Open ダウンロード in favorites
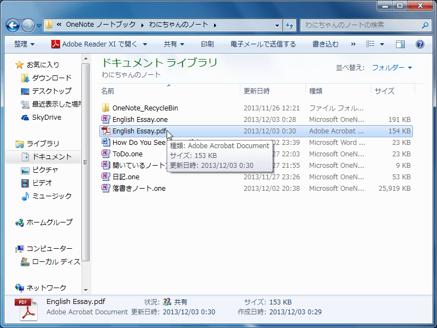437x328 pixels. pos(46,78)
